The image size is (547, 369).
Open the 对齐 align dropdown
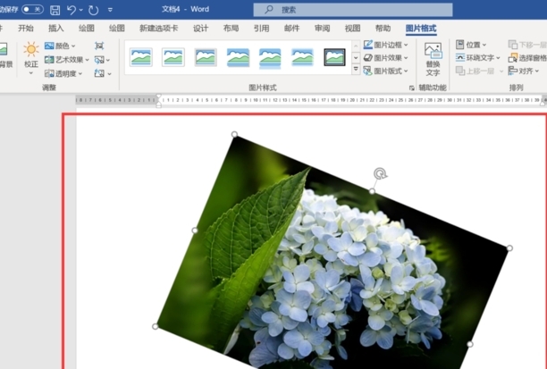pyautogui.click(x=524, y=71)
